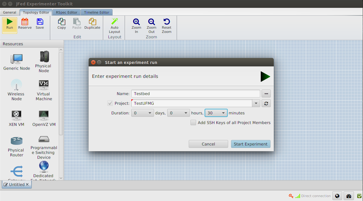Screen dimensions: 363x201
Task: Select the Programmable Switching Device resource
Action: [44, 147]
